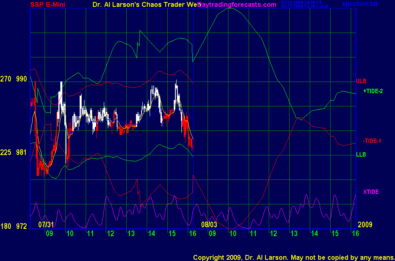
Task: Click the spcctom.txt file name
Action: pyautogui.click(x=360, y=4)
